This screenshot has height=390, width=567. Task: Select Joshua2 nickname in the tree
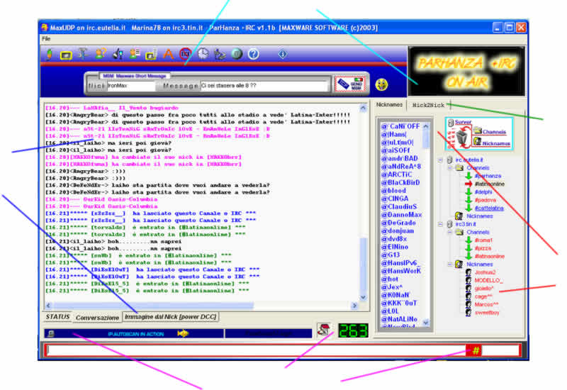coord(485,272)
